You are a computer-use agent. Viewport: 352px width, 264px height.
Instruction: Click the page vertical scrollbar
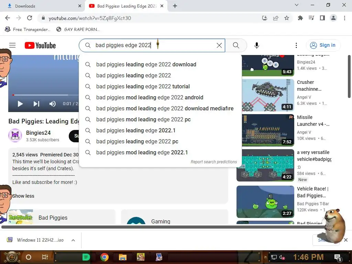pos(349,76)
